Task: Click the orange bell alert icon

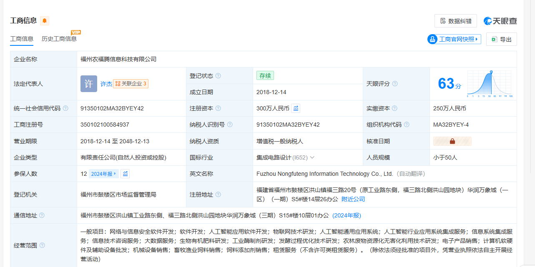Action: click(x=45, y=20)
